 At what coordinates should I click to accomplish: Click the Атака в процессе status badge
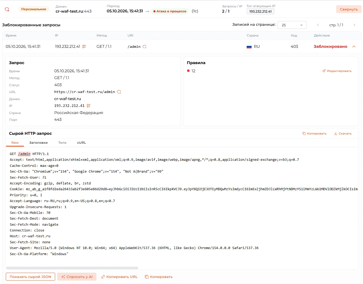pyautogui.click(x=170, y=11)
